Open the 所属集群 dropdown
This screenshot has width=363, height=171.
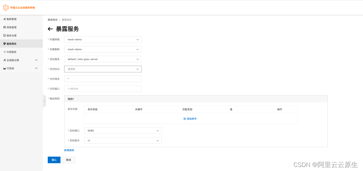tap(103, 49)
